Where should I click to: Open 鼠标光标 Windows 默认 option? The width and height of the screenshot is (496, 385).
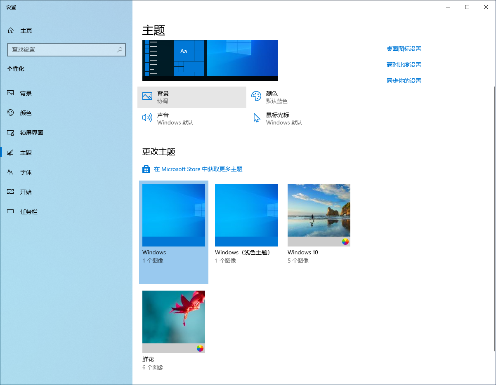[x=301, y=119]
